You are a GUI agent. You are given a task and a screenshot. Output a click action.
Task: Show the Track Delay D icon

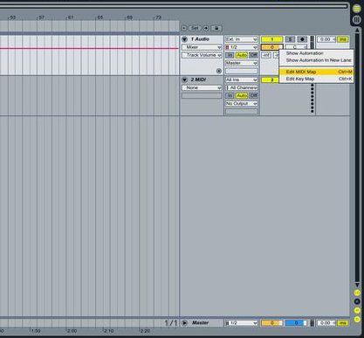(x=357, y=320)
